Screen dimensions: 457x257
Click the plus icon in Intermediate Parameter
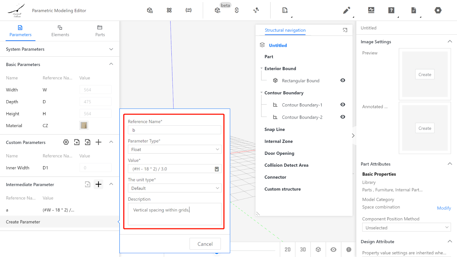click(x=98, y=184)
